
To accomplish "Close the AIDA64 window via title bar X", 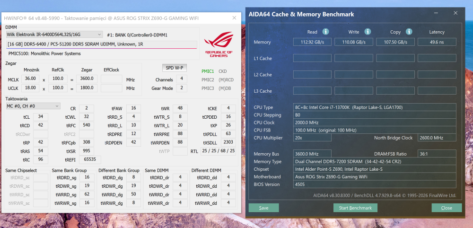I will tap(455, 13).
